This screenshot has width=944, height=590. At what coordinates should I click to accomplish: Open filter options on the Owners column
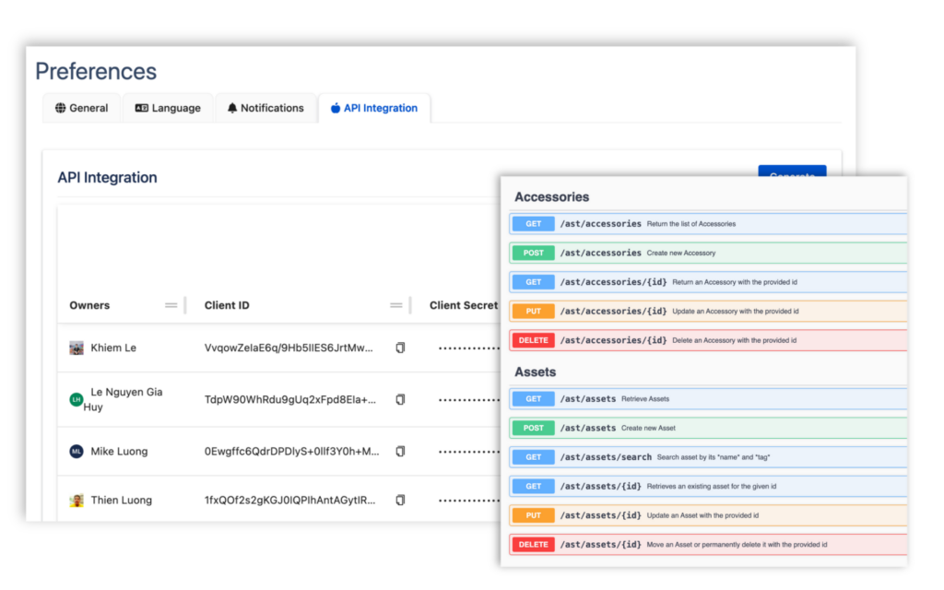[x=171, y=304]
